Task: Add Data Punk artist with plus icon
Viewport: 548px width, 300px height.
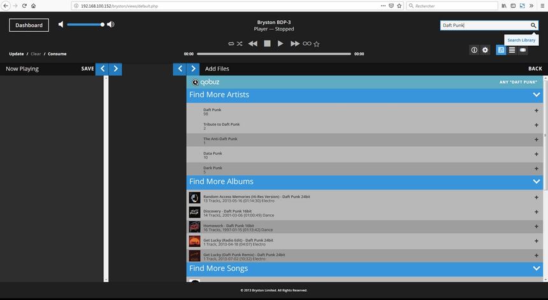Action: coord(536,154)
